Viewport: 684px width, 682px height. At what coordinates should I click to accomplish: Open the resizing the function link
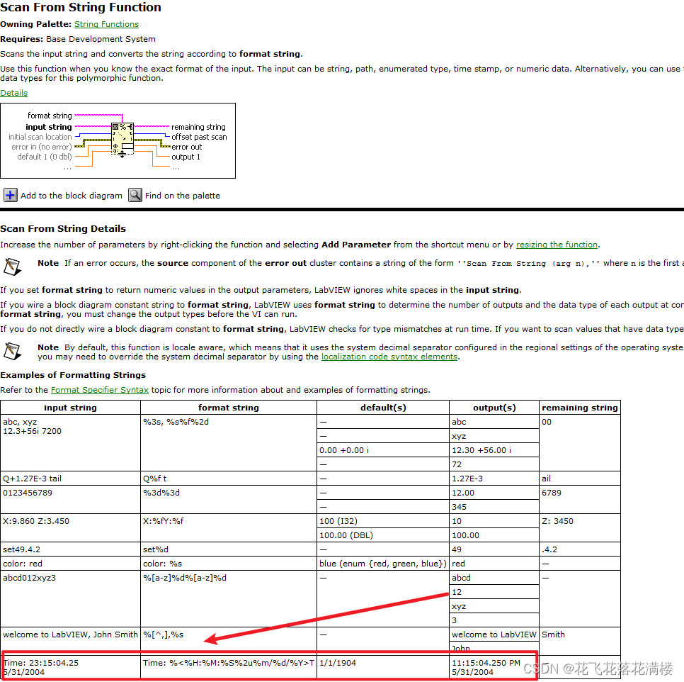(x=557, y=245)
